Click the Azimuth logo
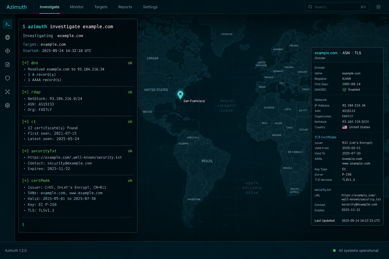The width and height of the screenshot is (389, 259). (16, 7)
